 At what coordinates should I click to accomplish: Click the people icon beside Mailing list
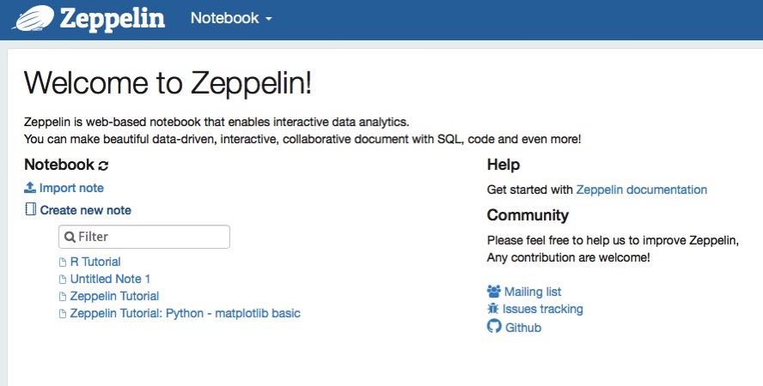tap(494, 292)
